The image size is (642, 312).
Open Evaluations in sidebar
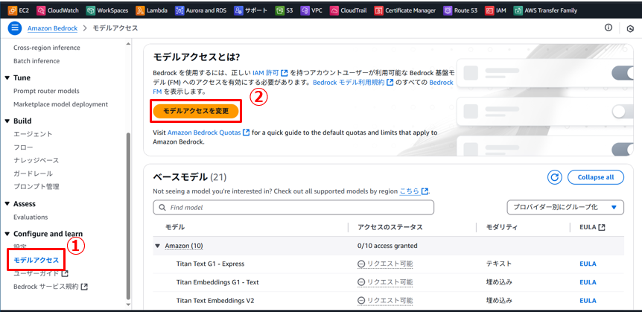pyautogui.click(x=31, y=217)
